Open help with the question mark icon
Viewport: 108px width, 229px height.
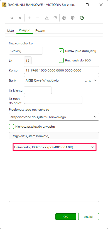(82, 18)
